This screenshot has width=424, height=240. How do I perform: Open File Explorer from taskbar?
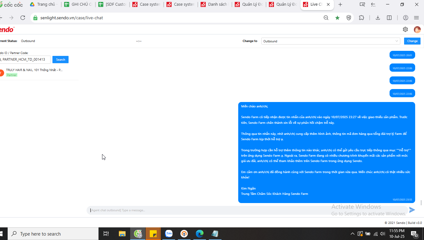point(122,234)
